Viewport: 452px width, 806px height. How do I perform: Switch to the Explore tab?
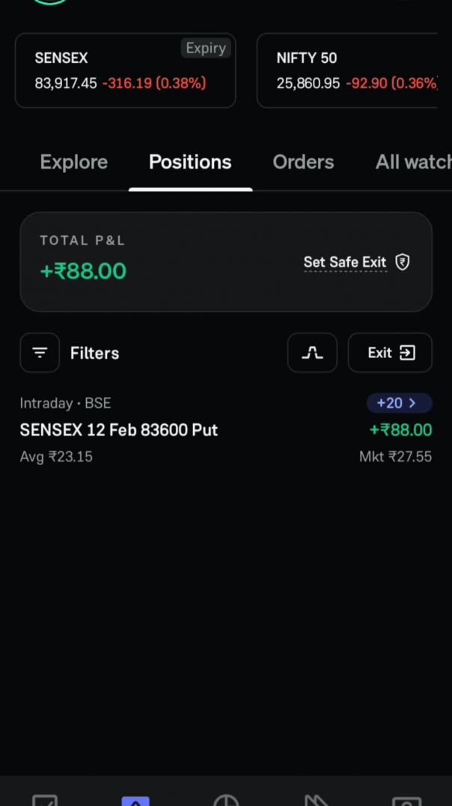coord(73,163)
